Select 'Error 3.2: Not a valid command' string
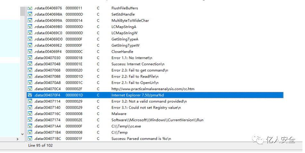The image size is (305, 153). coord(149,101)
